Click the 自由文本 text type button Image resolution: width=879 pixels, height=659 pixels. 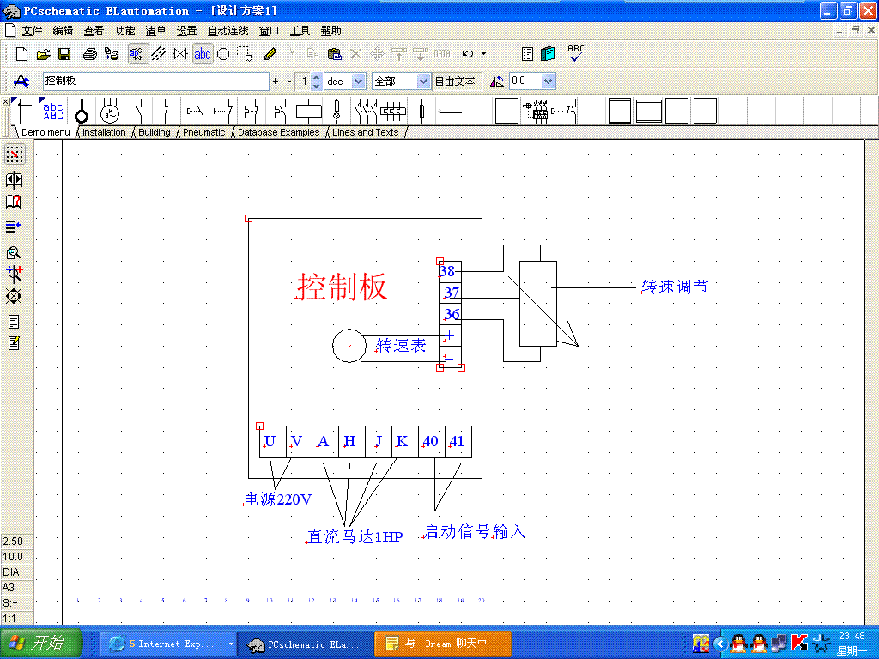(x=455, y=82)
